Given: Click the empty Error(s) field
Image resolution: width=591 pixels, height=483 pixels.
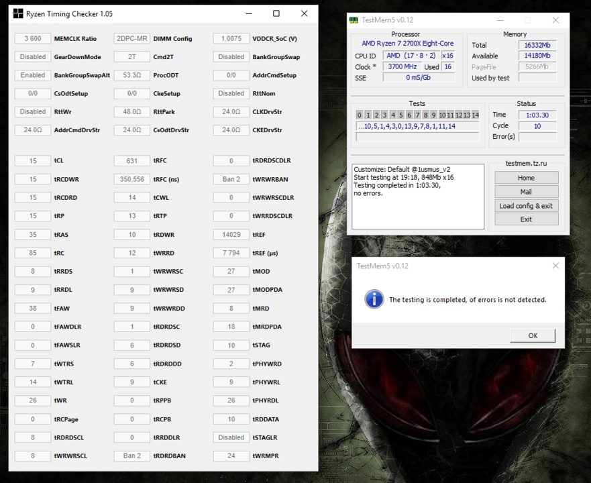Looking at the screenshot, I should click(537, 137).
